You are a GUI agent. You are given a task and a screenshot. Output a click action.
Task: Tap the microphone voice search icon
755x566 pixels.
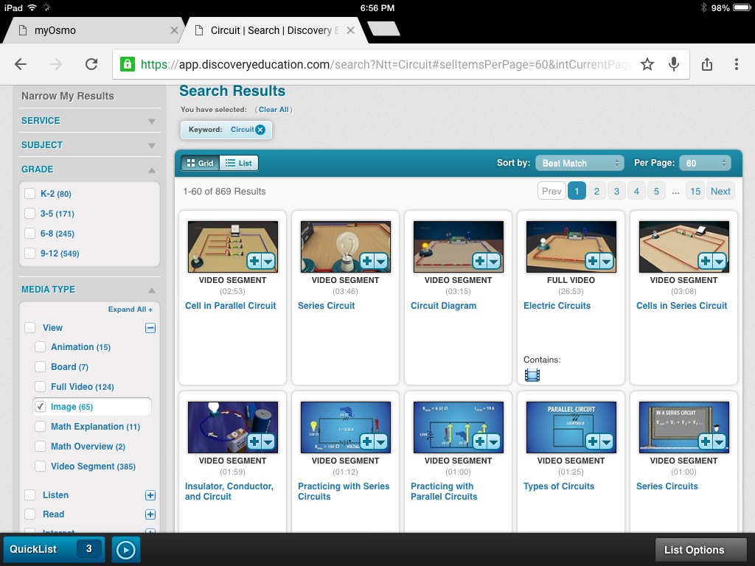coord(674,64)
